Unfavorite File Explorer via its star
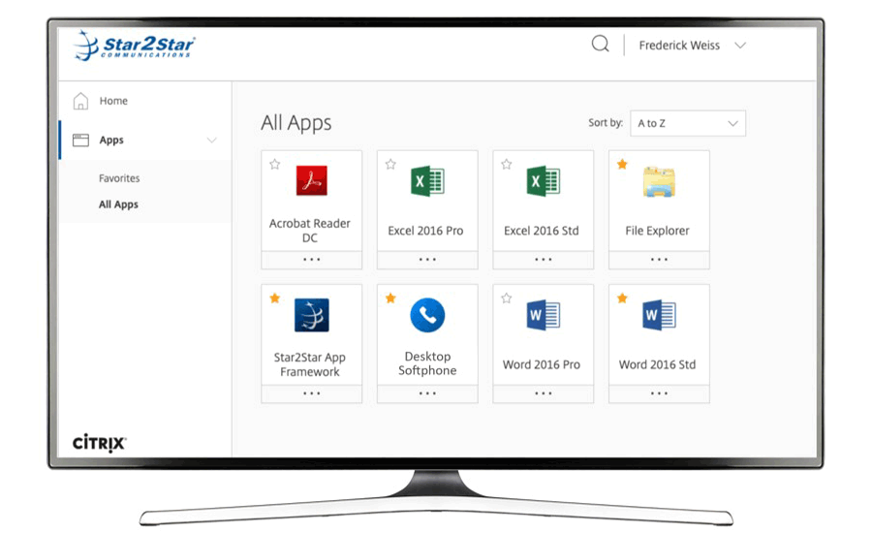Screen dimensions: 872x533 point(622,164)
